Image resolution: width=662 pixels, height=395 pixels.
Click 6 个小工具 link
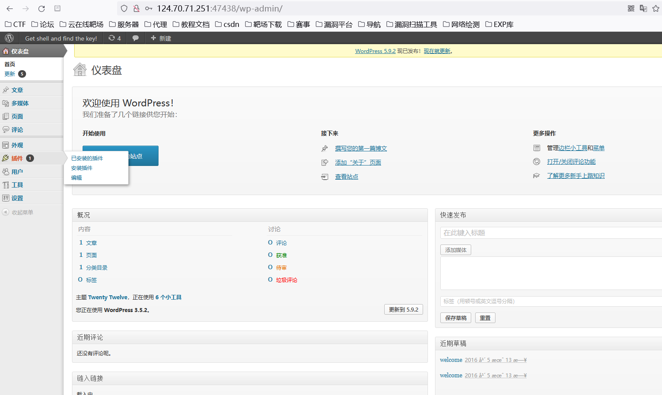click(x=168, y=297)
